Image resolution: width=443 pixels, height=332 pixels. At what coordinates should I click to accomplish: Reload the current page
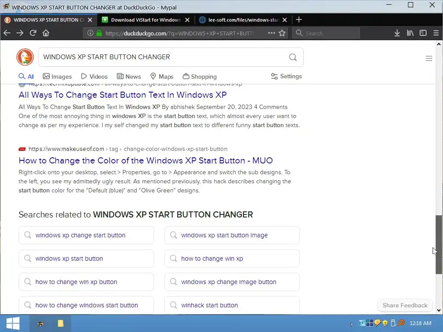pyautogui.click(x=33, y=33)
